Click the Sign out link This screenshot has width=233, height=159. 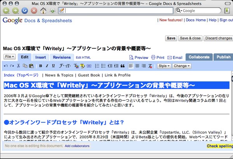click(x=226, y=20)
